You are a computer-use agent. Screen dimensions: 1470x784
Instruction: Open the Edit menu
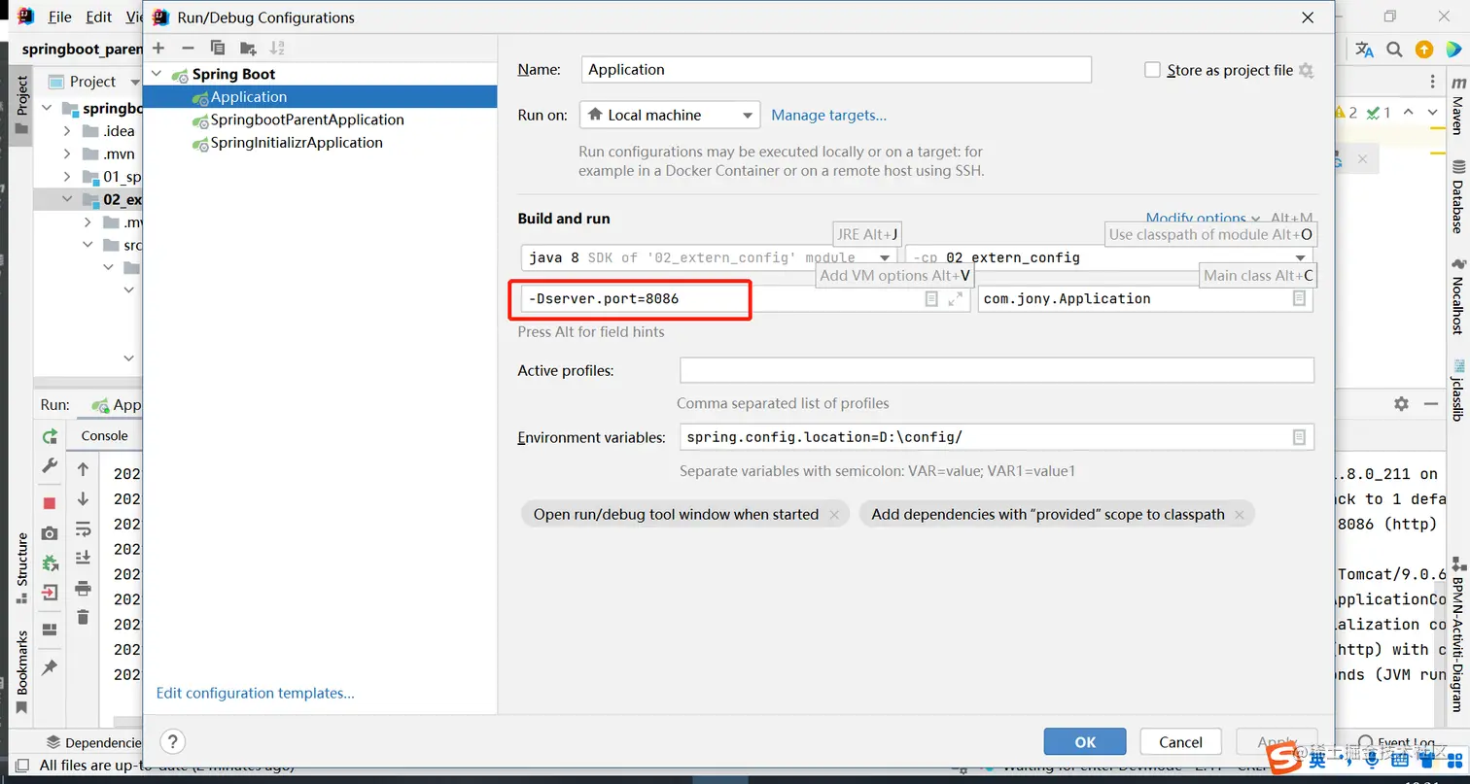98,17
